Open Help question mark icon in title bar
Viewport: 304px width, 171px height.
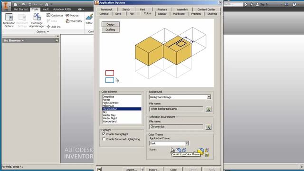[x=294, y=4]
